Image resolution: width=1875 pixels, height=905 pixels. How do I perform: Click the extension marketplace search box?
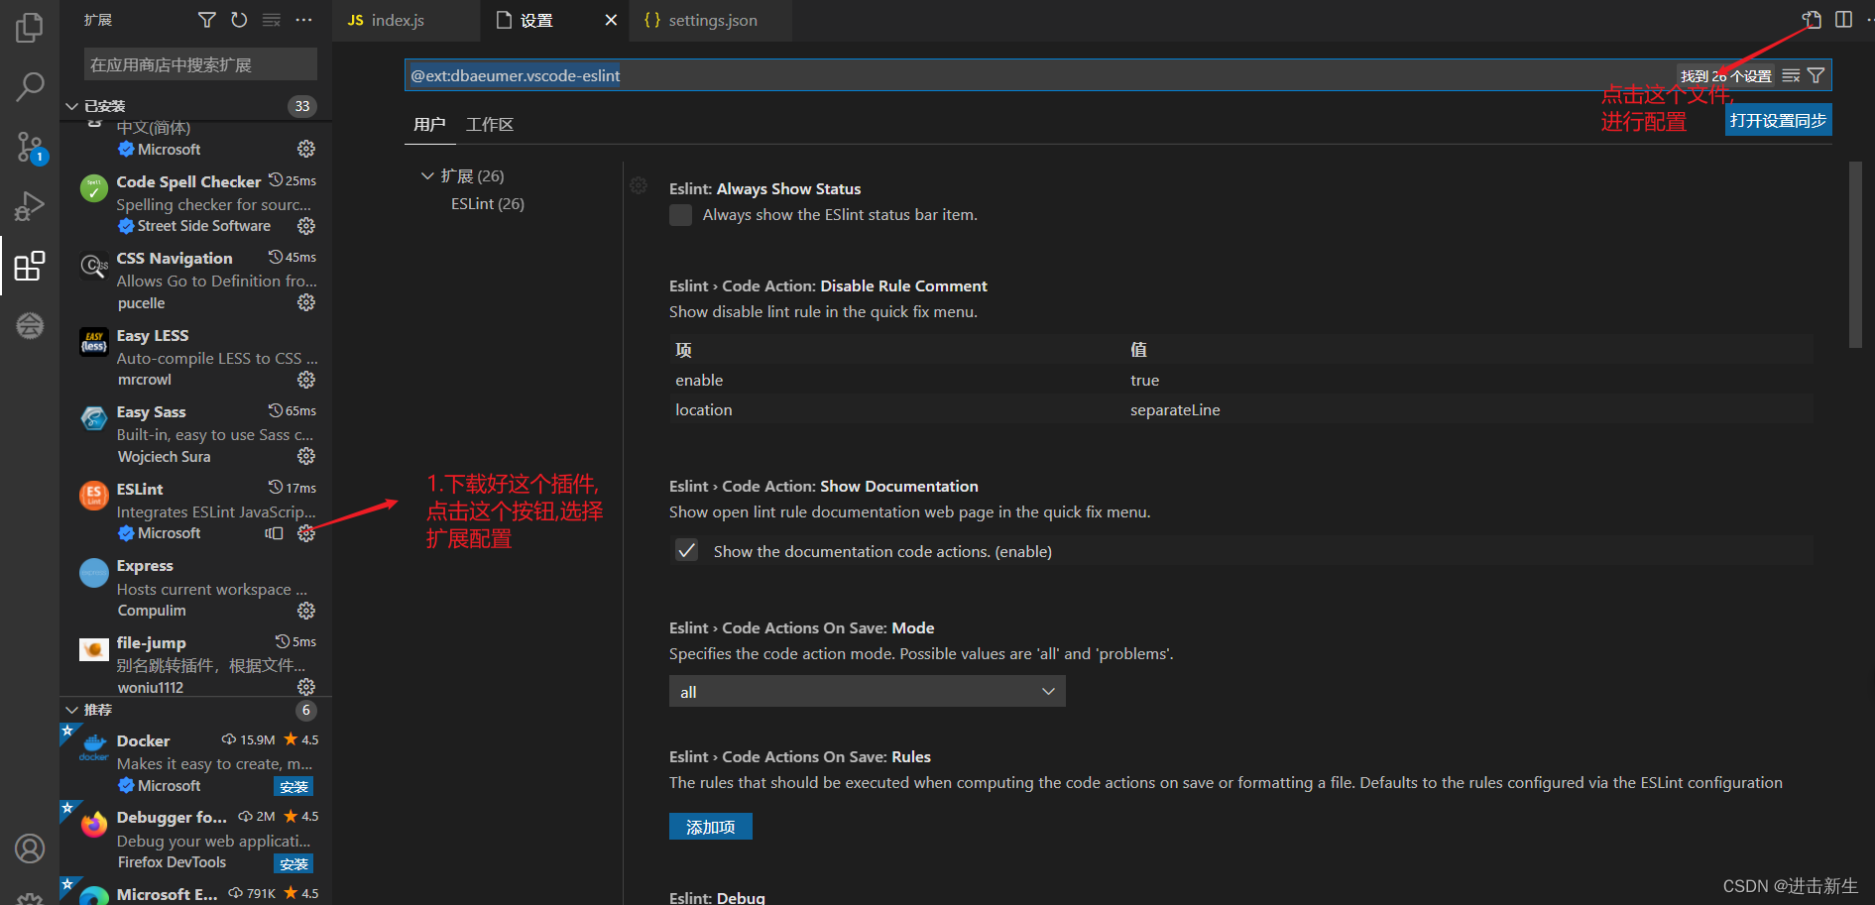(x=200, y=64)
